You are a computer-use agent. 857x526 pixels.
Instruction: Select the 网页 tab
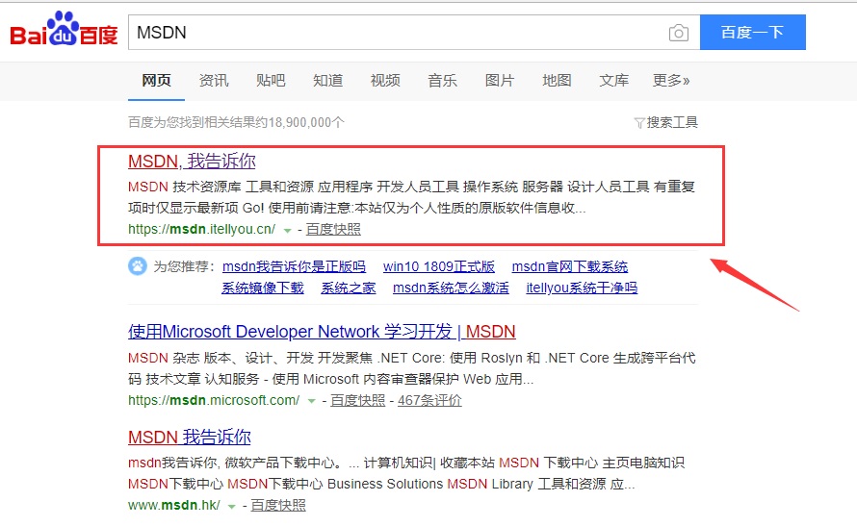coord(156,81)
